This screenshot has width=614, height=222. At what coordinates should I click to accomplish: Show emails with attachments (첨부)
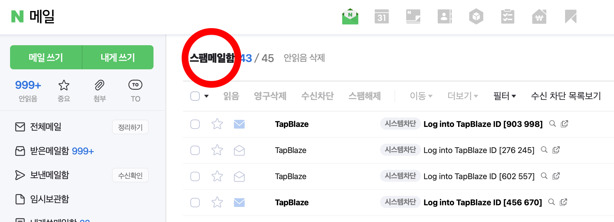100,90
